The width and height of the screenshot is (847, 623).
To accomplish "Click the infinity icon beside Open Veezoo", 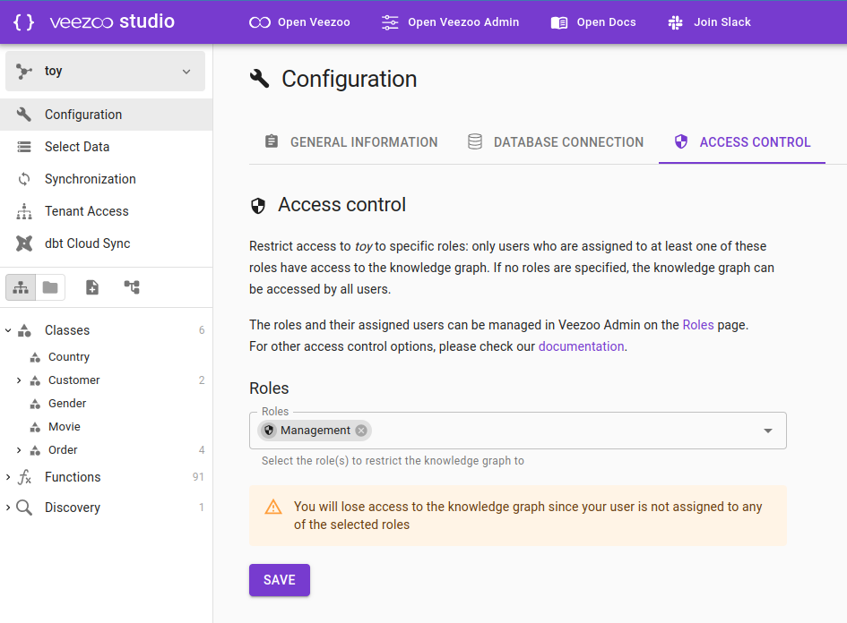I will [260, 22].
